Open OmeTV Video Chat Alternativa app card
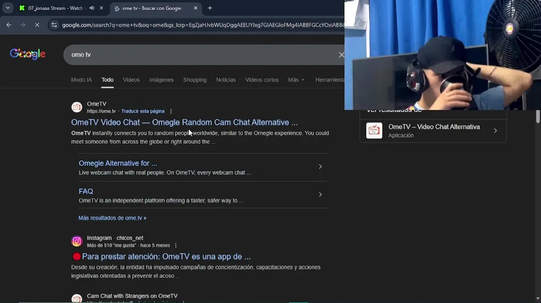The height and width of the screenshot is (303, 541). tap(433, 131)
